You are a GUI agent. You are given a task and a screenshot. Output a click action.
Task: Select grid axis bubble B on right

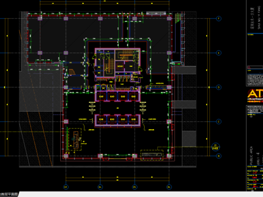pyautogui.click(x=219, y=156)
